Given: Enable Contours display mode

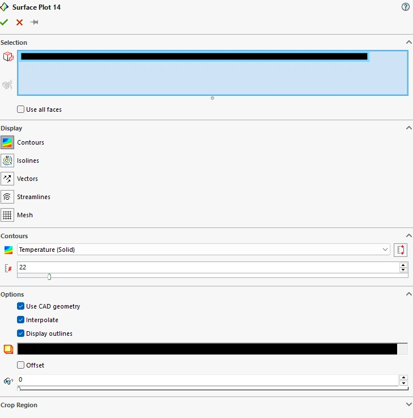Looking at the screenshot, I should (7, 142).
